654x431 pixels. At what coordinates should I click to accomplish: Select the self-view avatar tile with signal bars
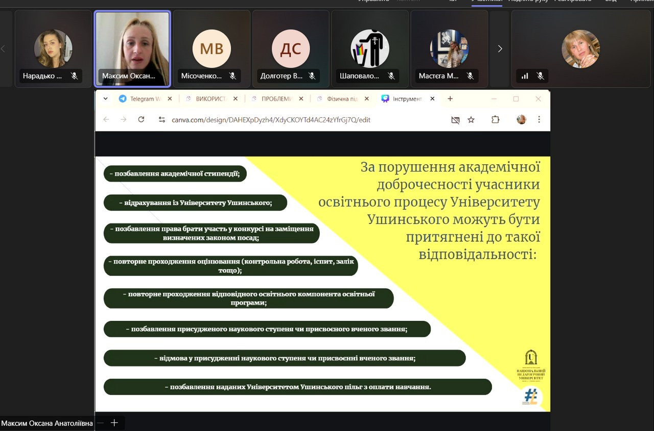[581, 48]
